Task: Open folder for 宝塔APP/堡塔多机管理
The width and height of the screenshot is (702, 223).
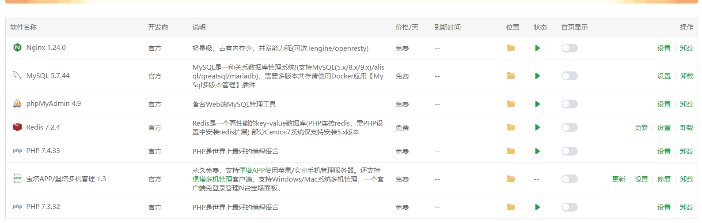Action: [511, 179]
